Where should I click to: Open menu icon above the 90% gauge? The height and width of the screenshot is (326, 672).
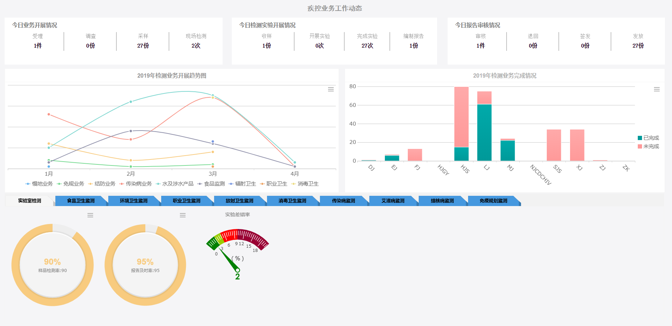(x=90, y=215)
